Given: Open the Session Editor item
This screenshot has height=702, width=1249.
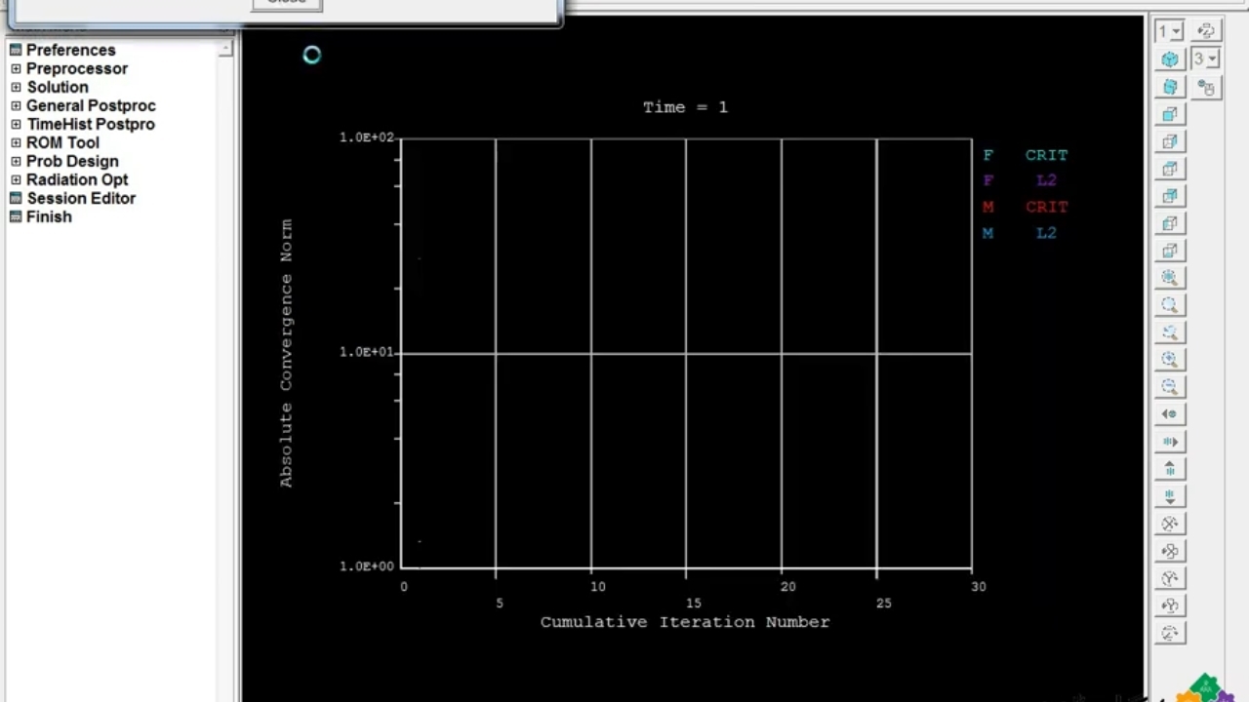Looking at the screenshot, I should (81, 198).
